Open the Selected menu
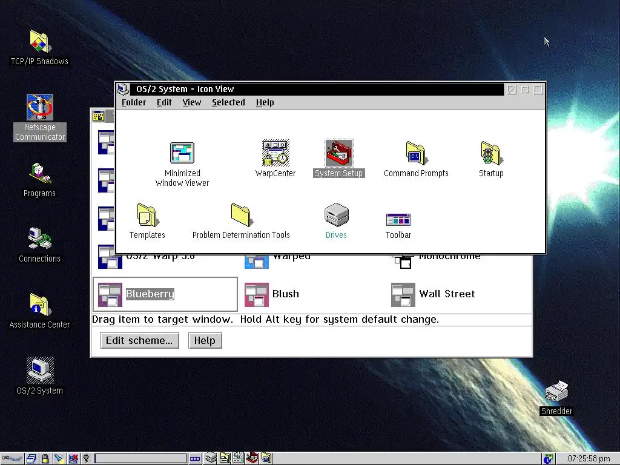 228,102
